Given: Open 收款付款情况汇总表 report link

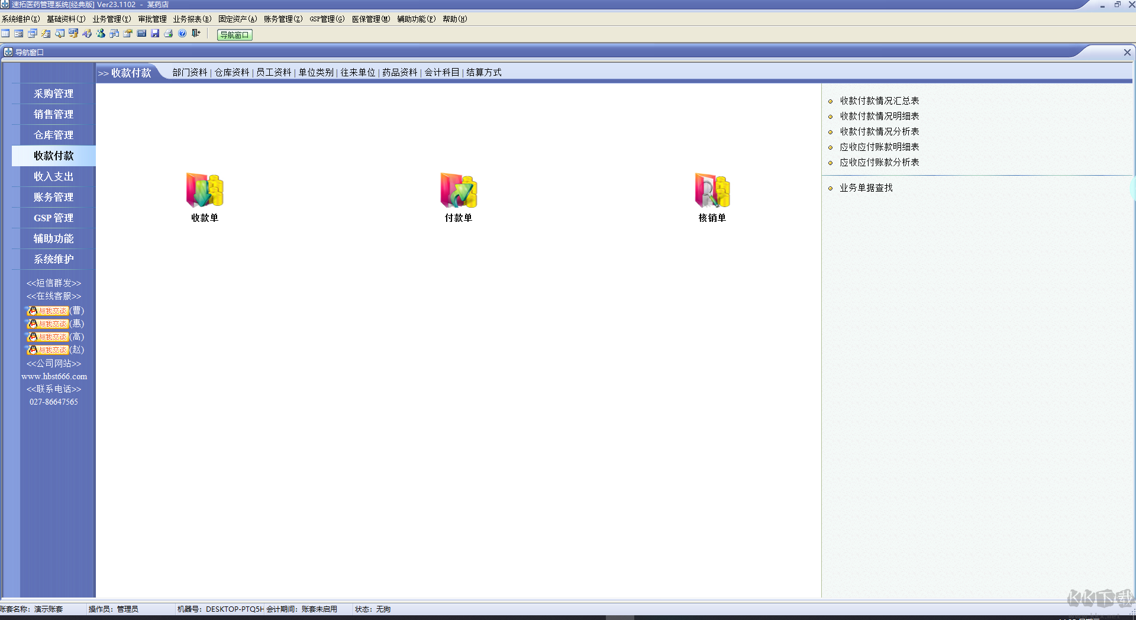Looking at the screenshot, I should (x=879, y=101).
